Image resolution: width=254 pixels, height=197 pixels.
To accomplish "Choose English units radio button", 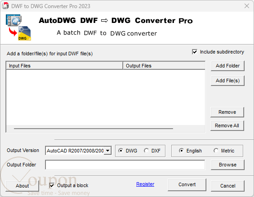I will point(182,151).
